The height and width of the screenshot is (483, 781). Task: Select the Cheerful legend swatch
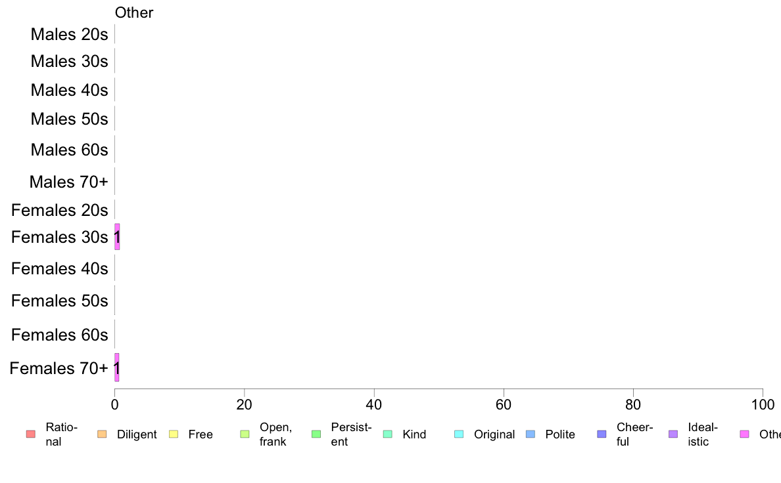click(x=602, y=434)
